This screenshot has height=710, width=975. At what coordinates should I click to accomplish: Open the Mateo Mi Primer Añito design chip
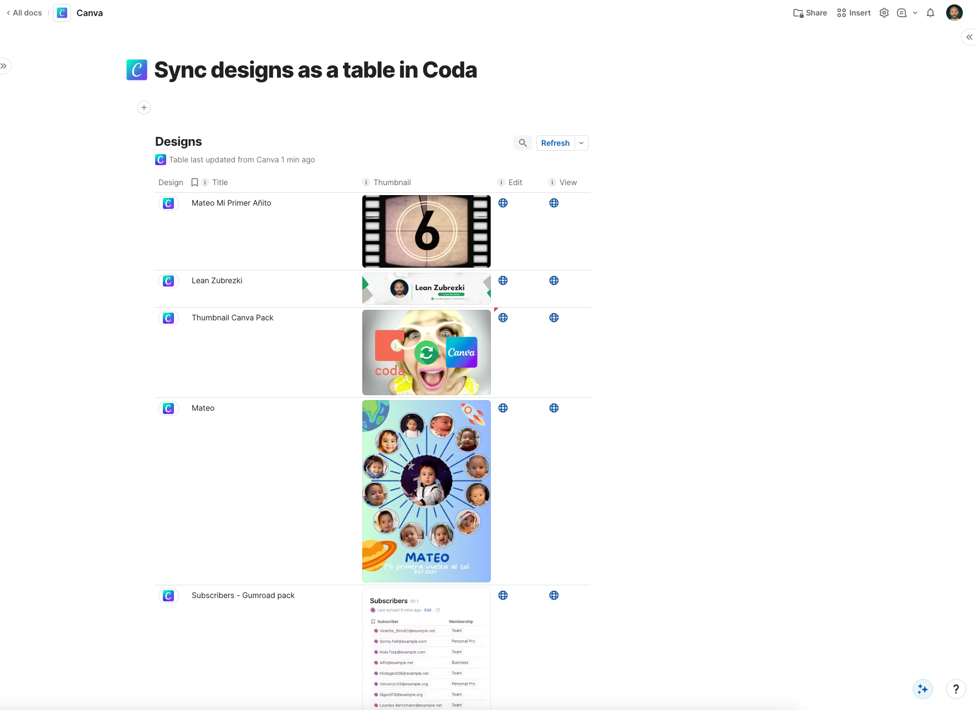168,203
